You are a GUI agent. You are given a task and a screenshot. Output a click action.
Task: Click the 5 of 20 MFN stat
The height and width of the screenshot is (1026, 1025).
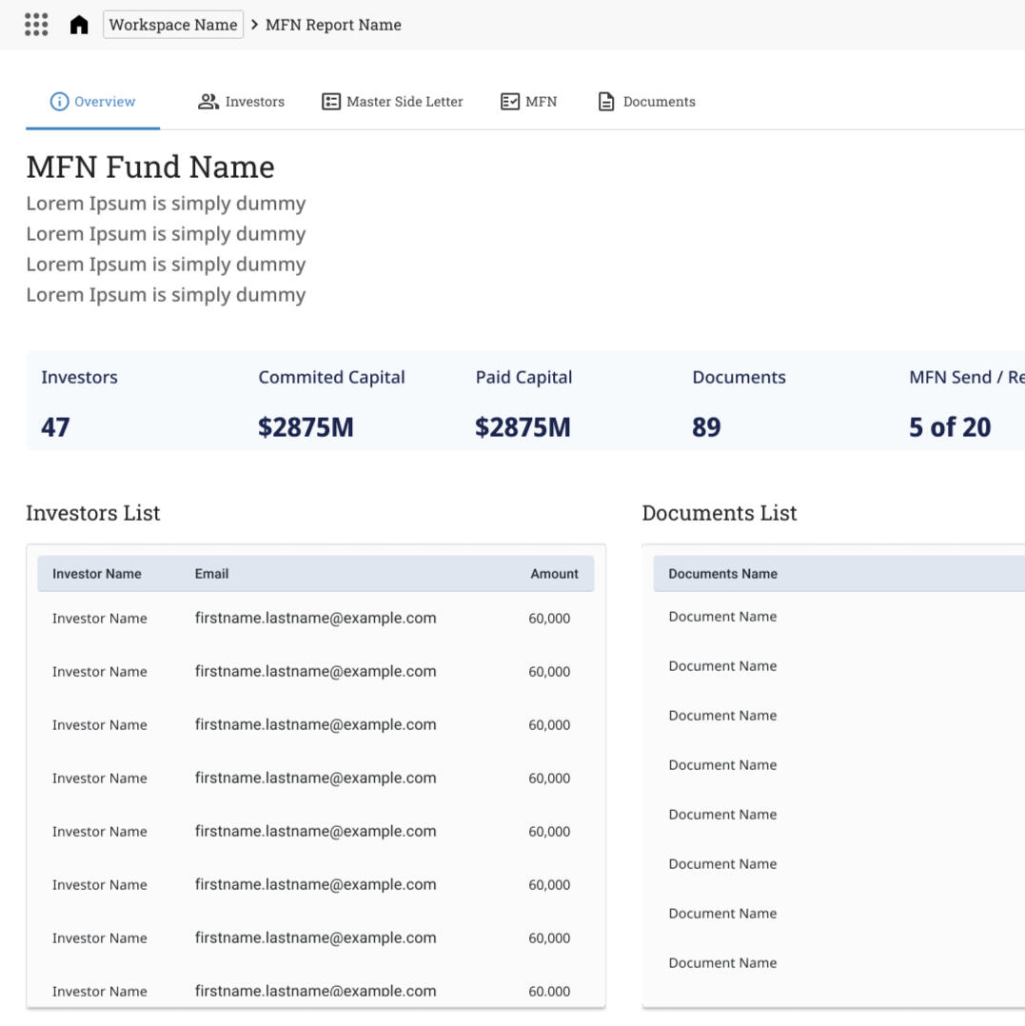pyautogui.click(x=949, y=427)
